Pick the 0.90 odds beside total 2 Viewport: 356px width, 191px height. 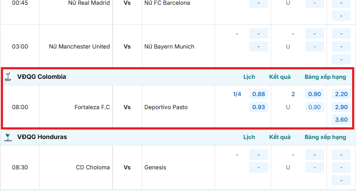click(314, 94)
